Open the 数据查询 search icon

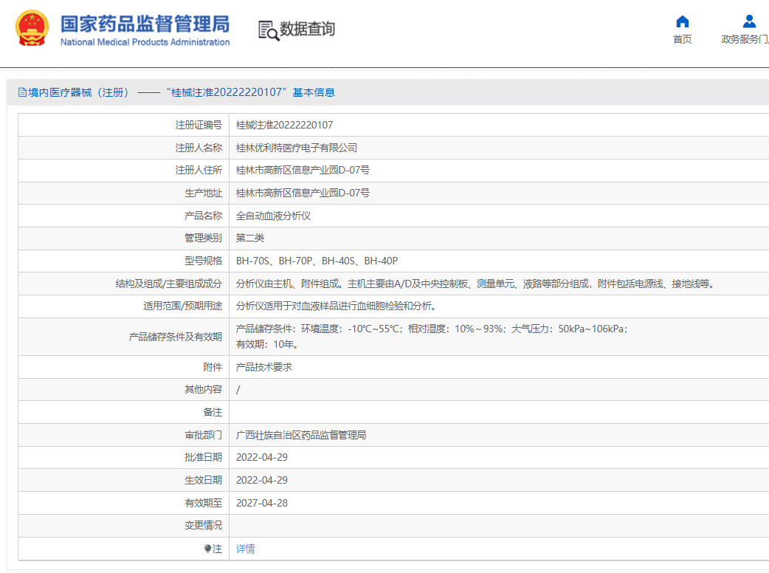tap(269, 30)
